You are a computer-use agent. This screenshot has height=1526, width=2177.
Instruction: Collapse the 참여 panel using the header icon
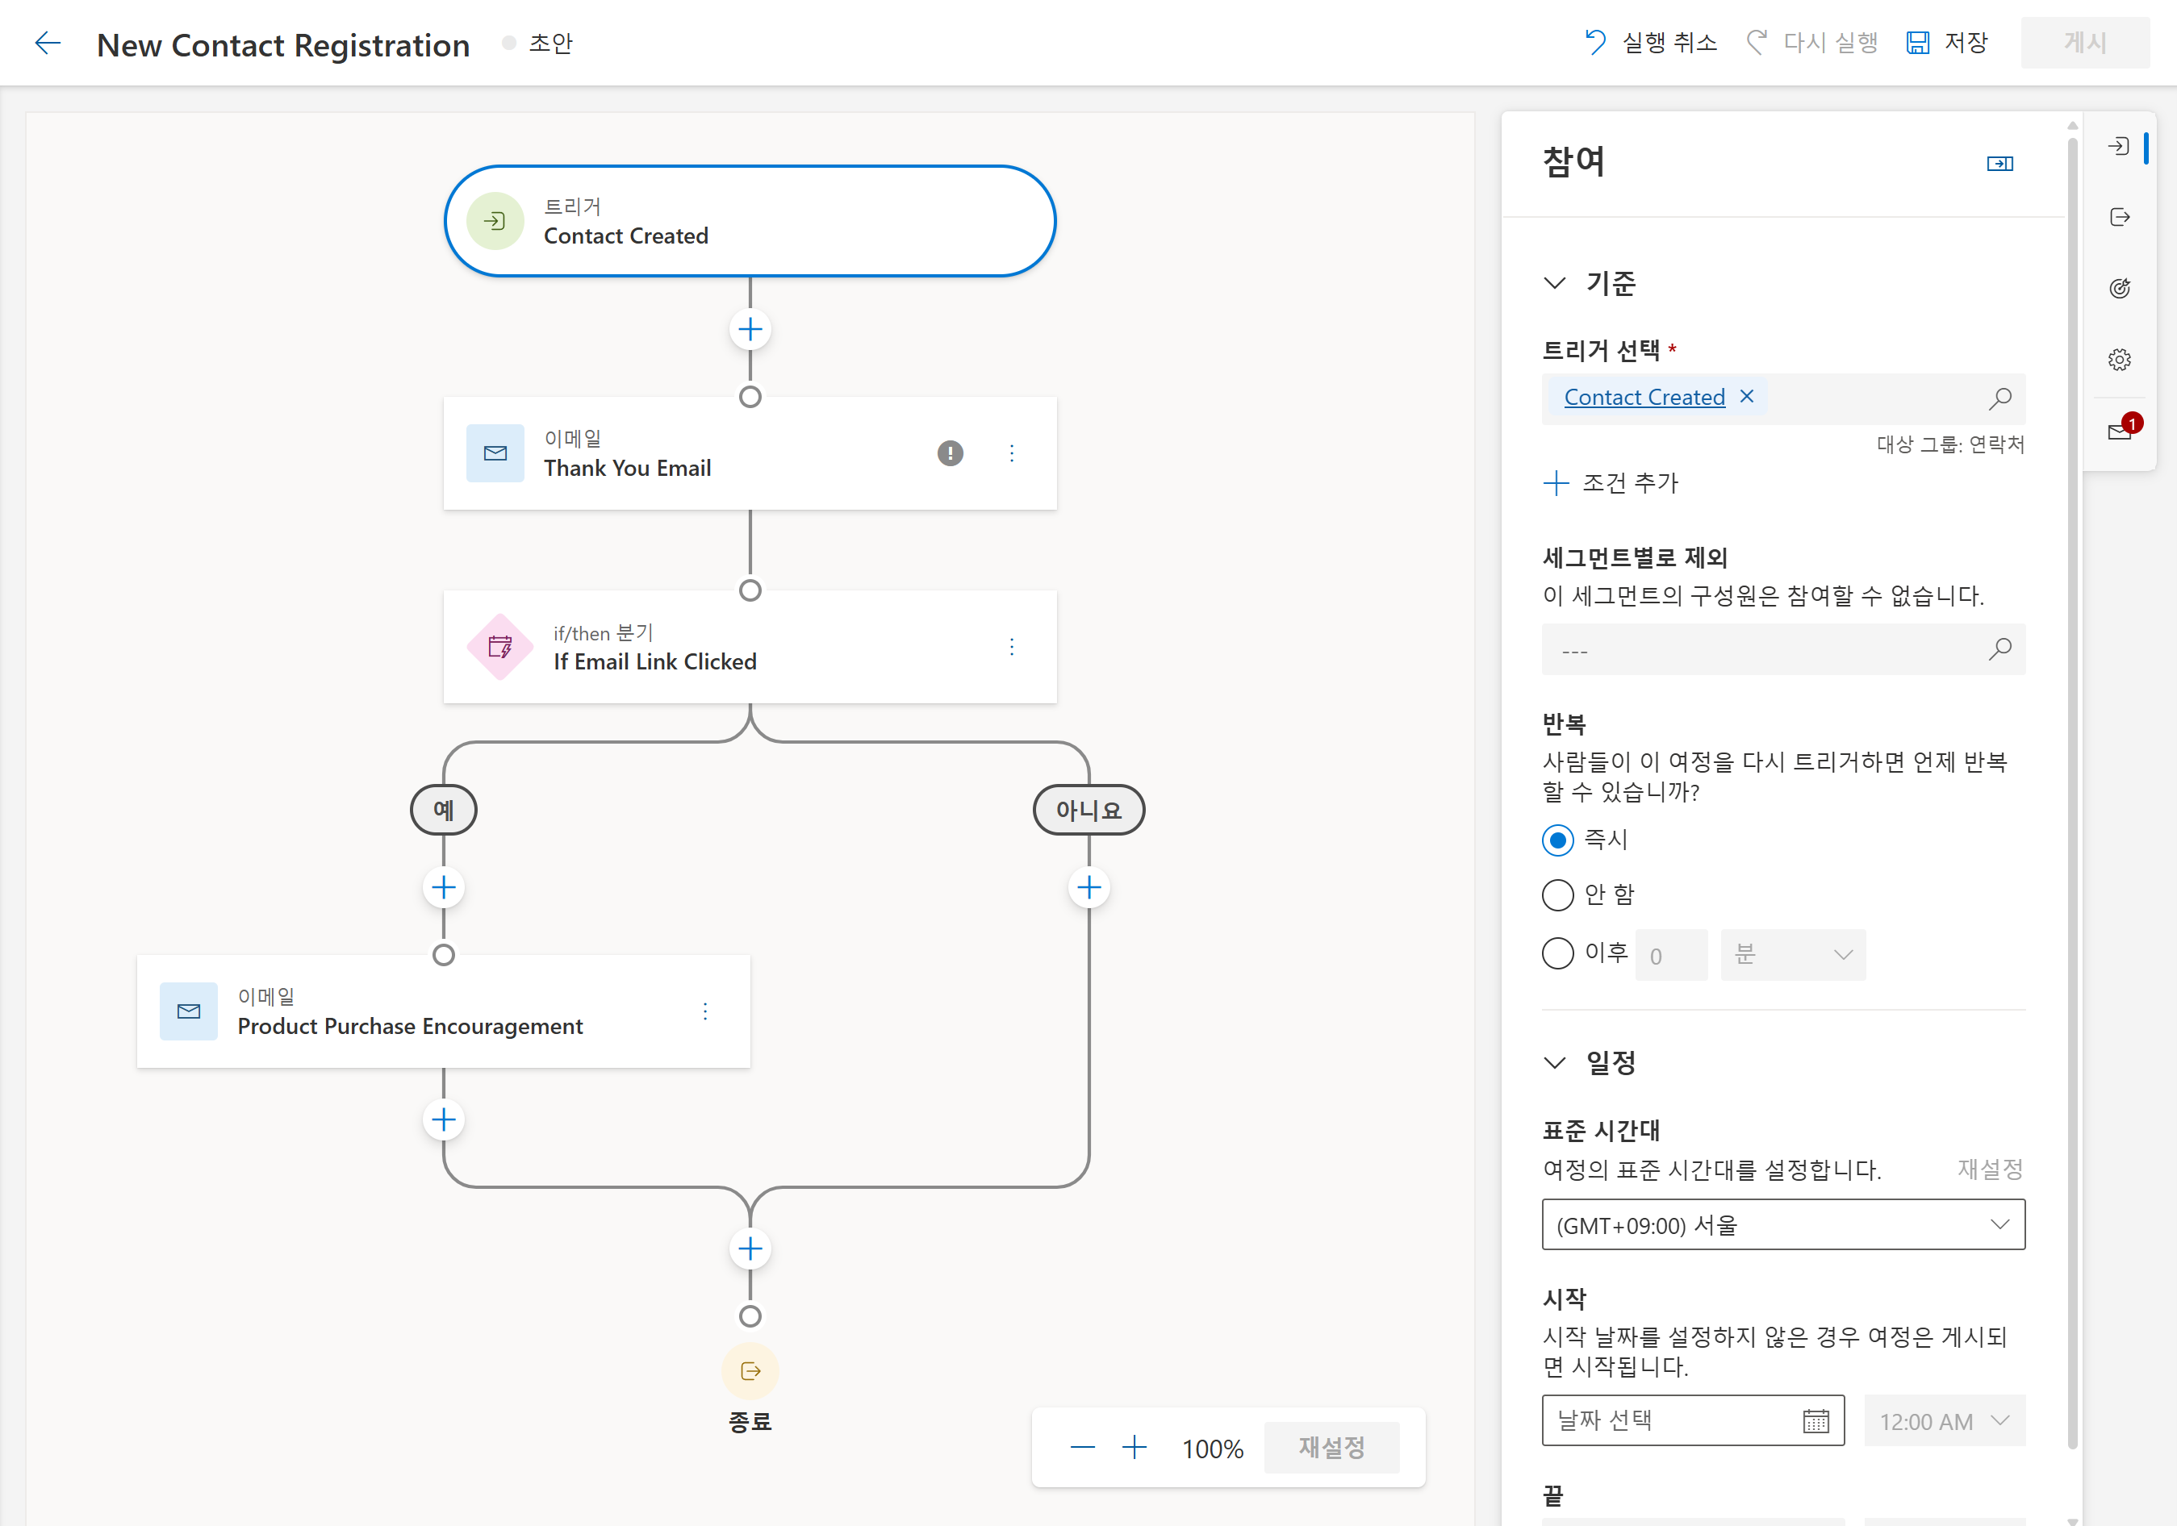coord(1999,163)
